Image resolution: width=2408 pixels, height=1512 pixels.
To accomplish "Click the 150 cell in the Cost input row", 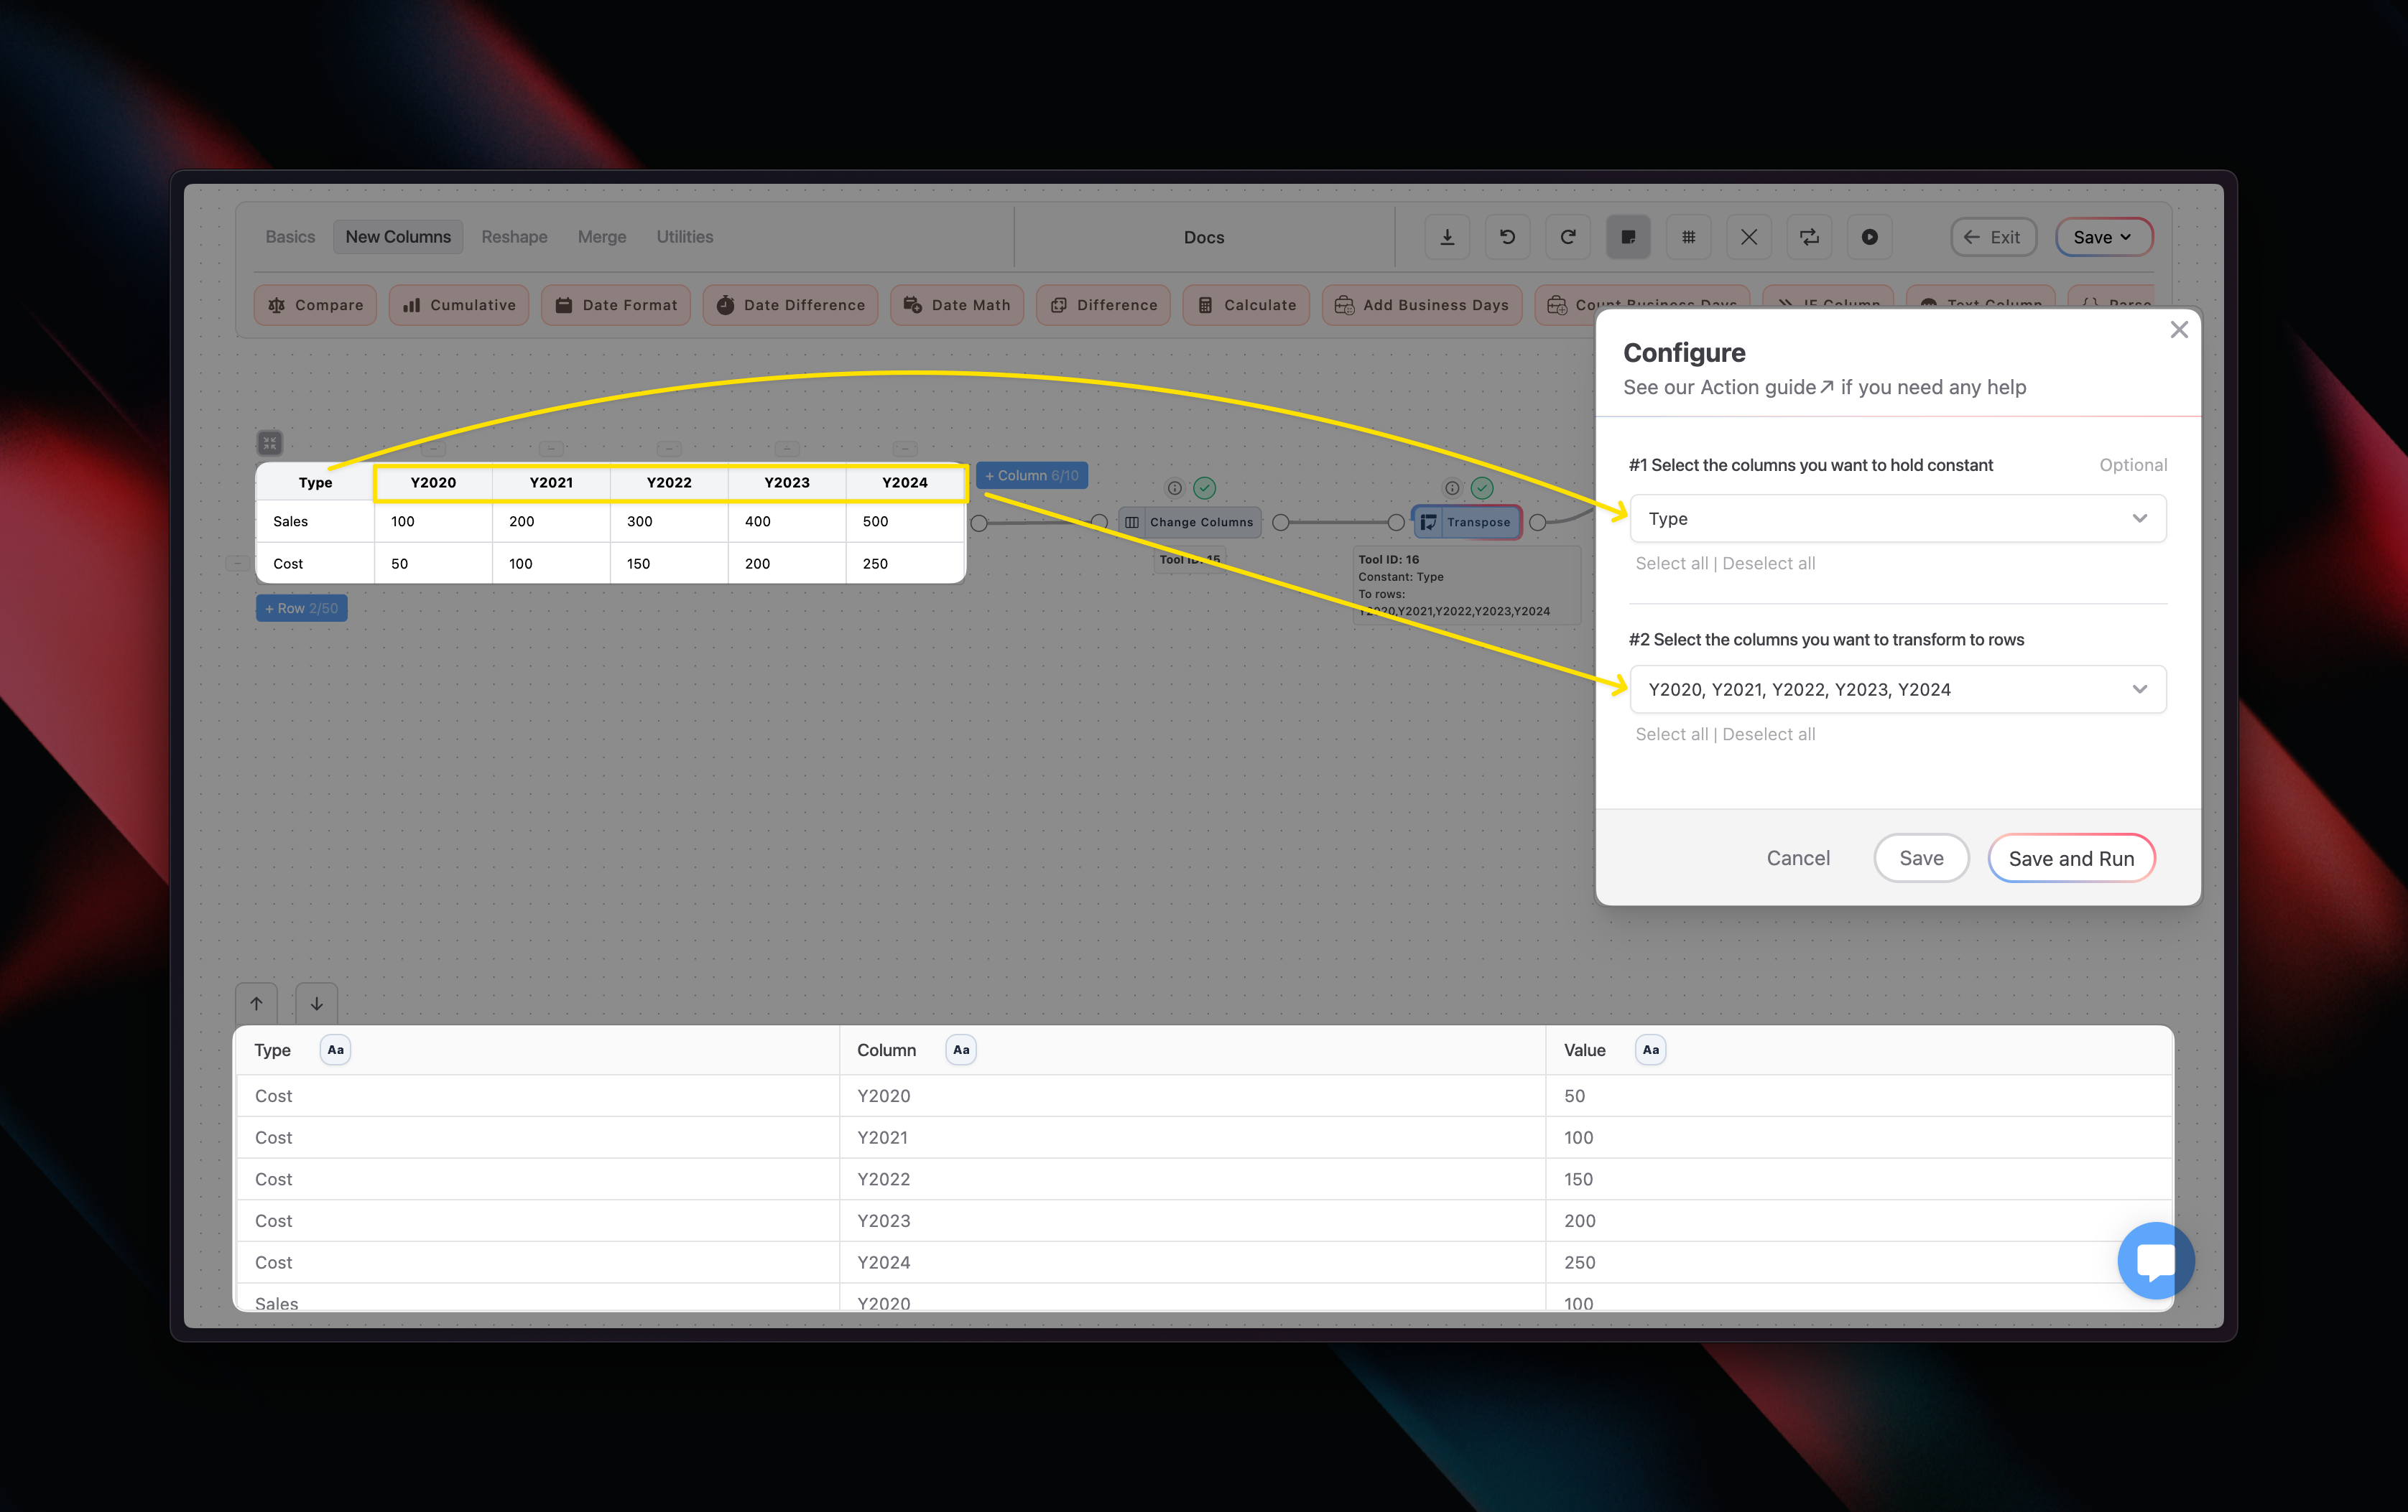I will (x=669, y=564).
